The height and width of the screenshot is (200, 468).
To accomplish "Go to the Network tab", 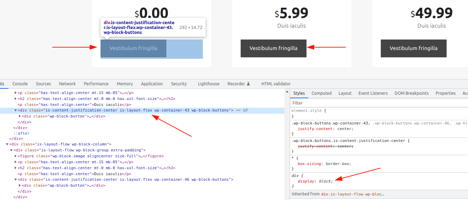I will click(67, 84).
